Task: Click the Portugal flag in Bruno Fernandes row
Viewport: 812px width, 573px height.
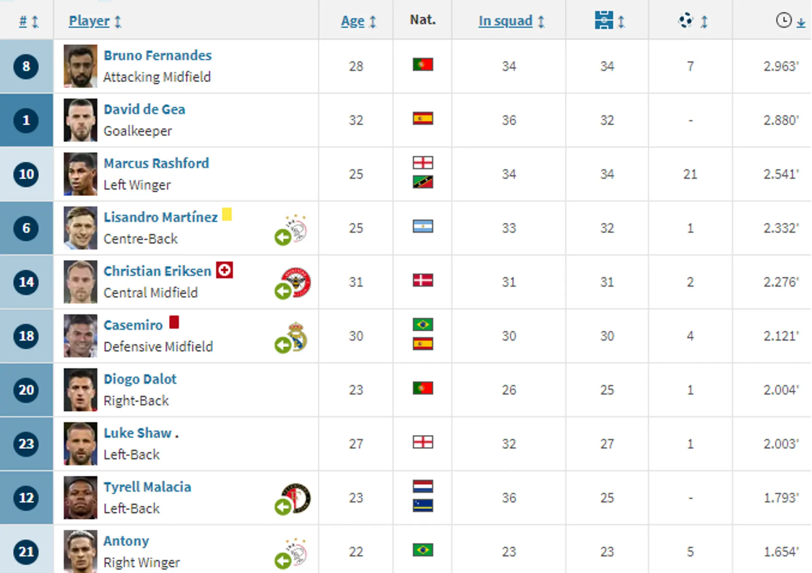Action: pos(423,65)
